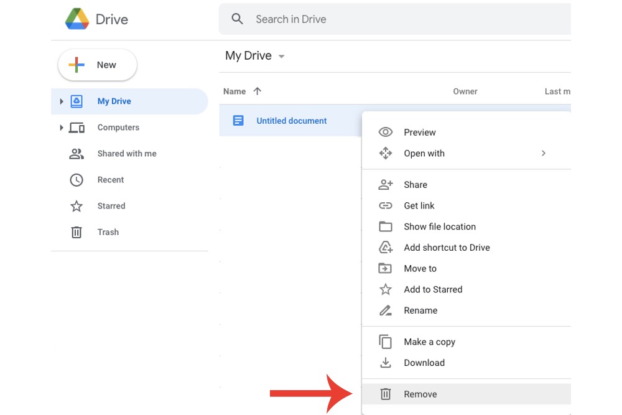Click the search magnifier icon

(237, 19)
